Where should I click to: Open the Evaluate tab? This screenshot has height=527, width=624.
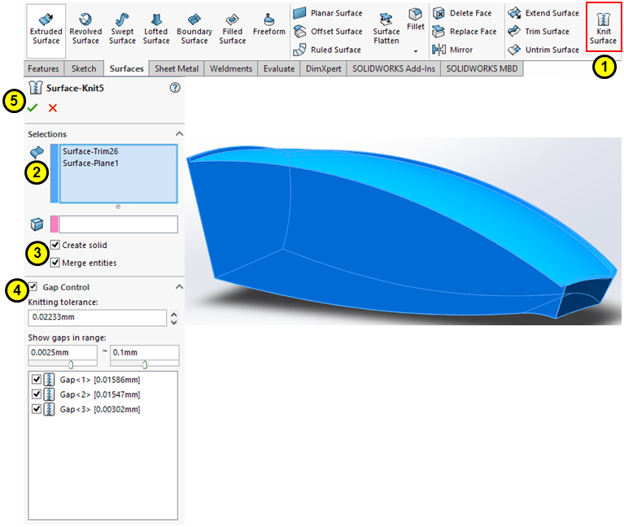pyautogui.click(x=279, y=69)
